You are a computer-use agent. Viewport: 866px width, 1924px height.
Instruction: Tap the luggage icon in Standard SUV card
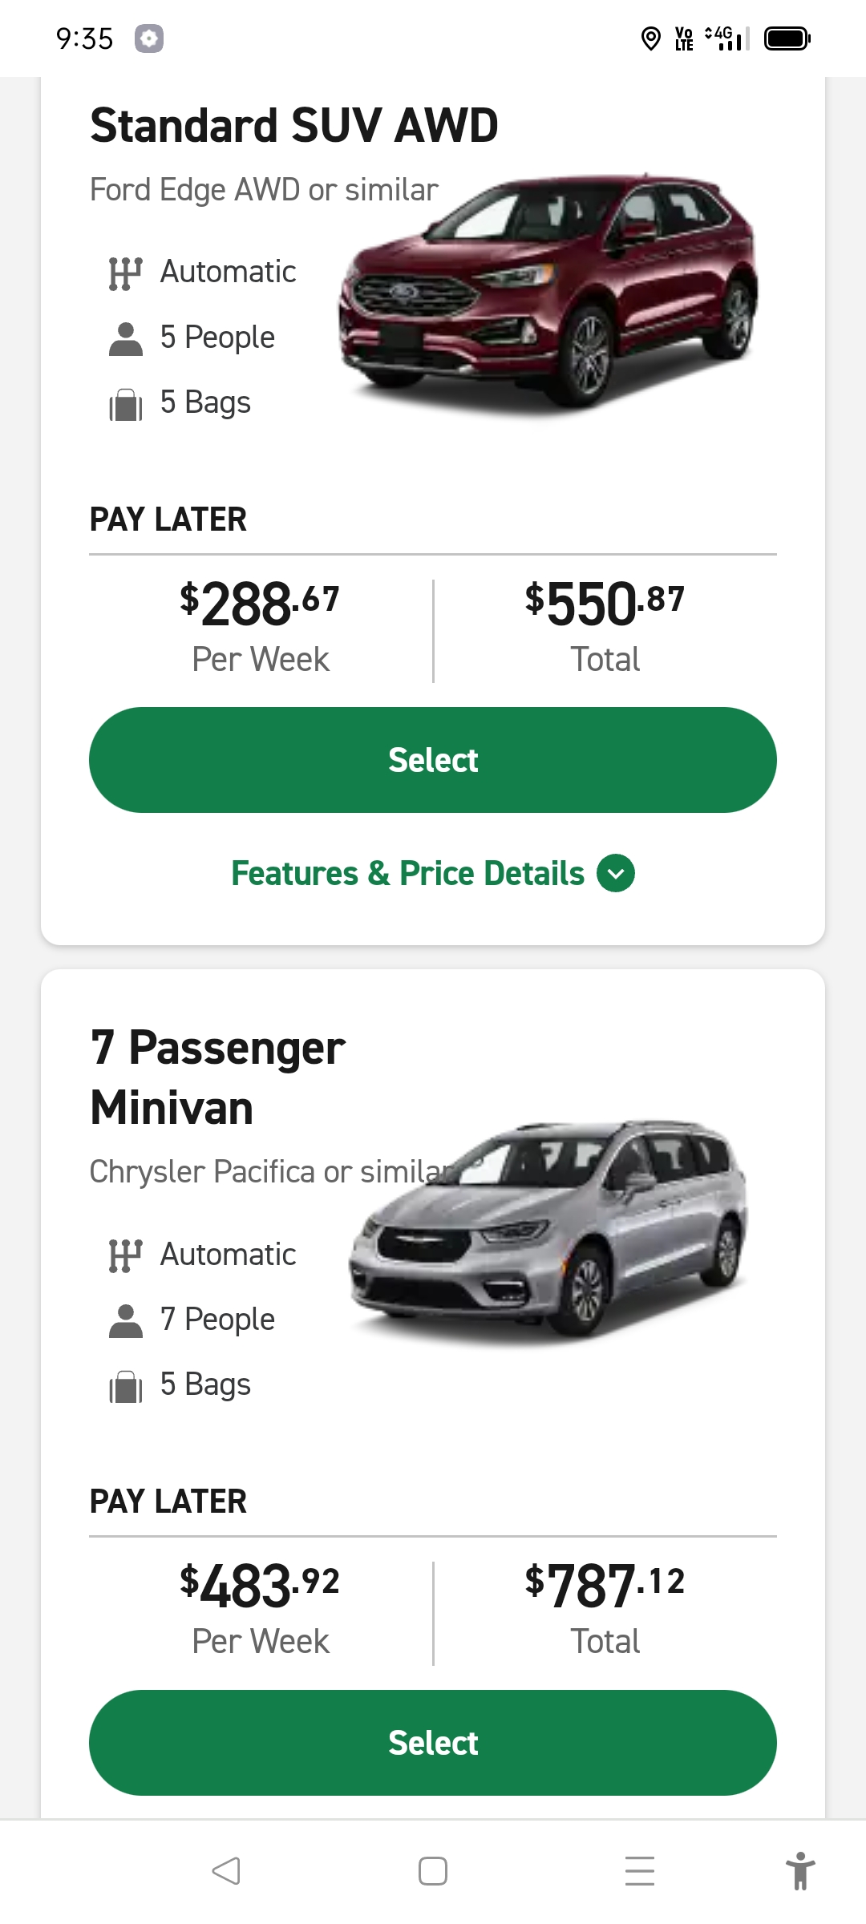click(x=125, y=404)
